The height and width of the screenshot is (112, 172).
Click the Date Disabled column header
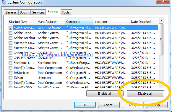click(144, 22)
